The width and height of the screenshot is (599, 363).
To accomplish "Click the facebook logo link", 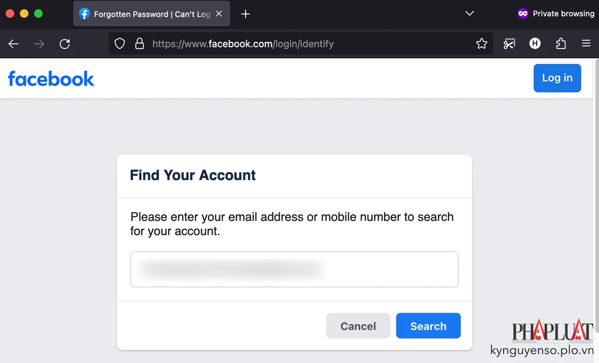I will coord(51,78).
